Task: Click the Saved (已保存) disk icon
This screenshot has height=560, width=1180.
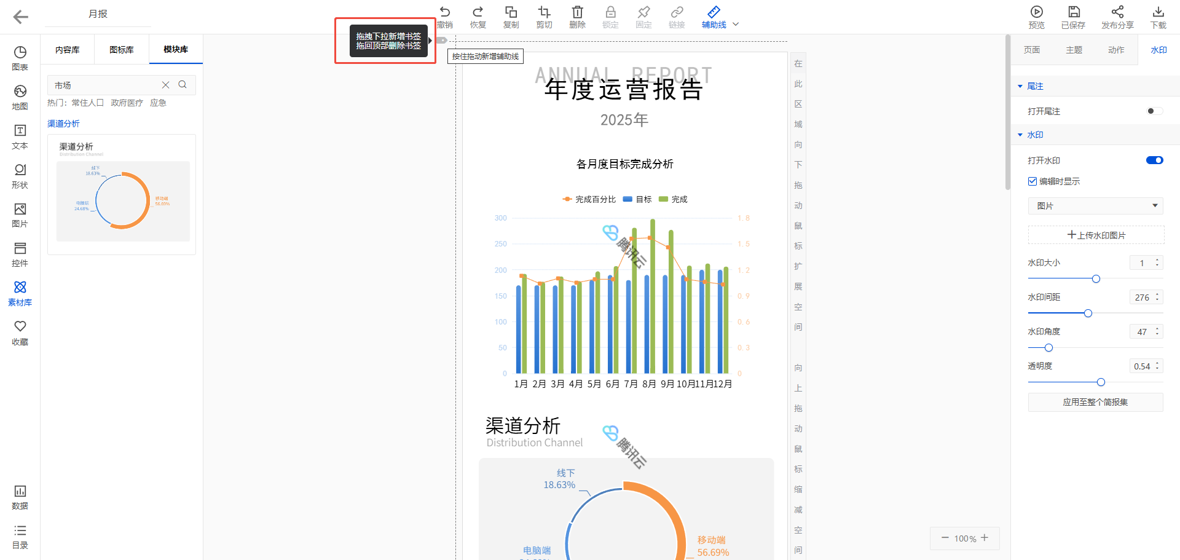Action: click(x=1074, y=12)
